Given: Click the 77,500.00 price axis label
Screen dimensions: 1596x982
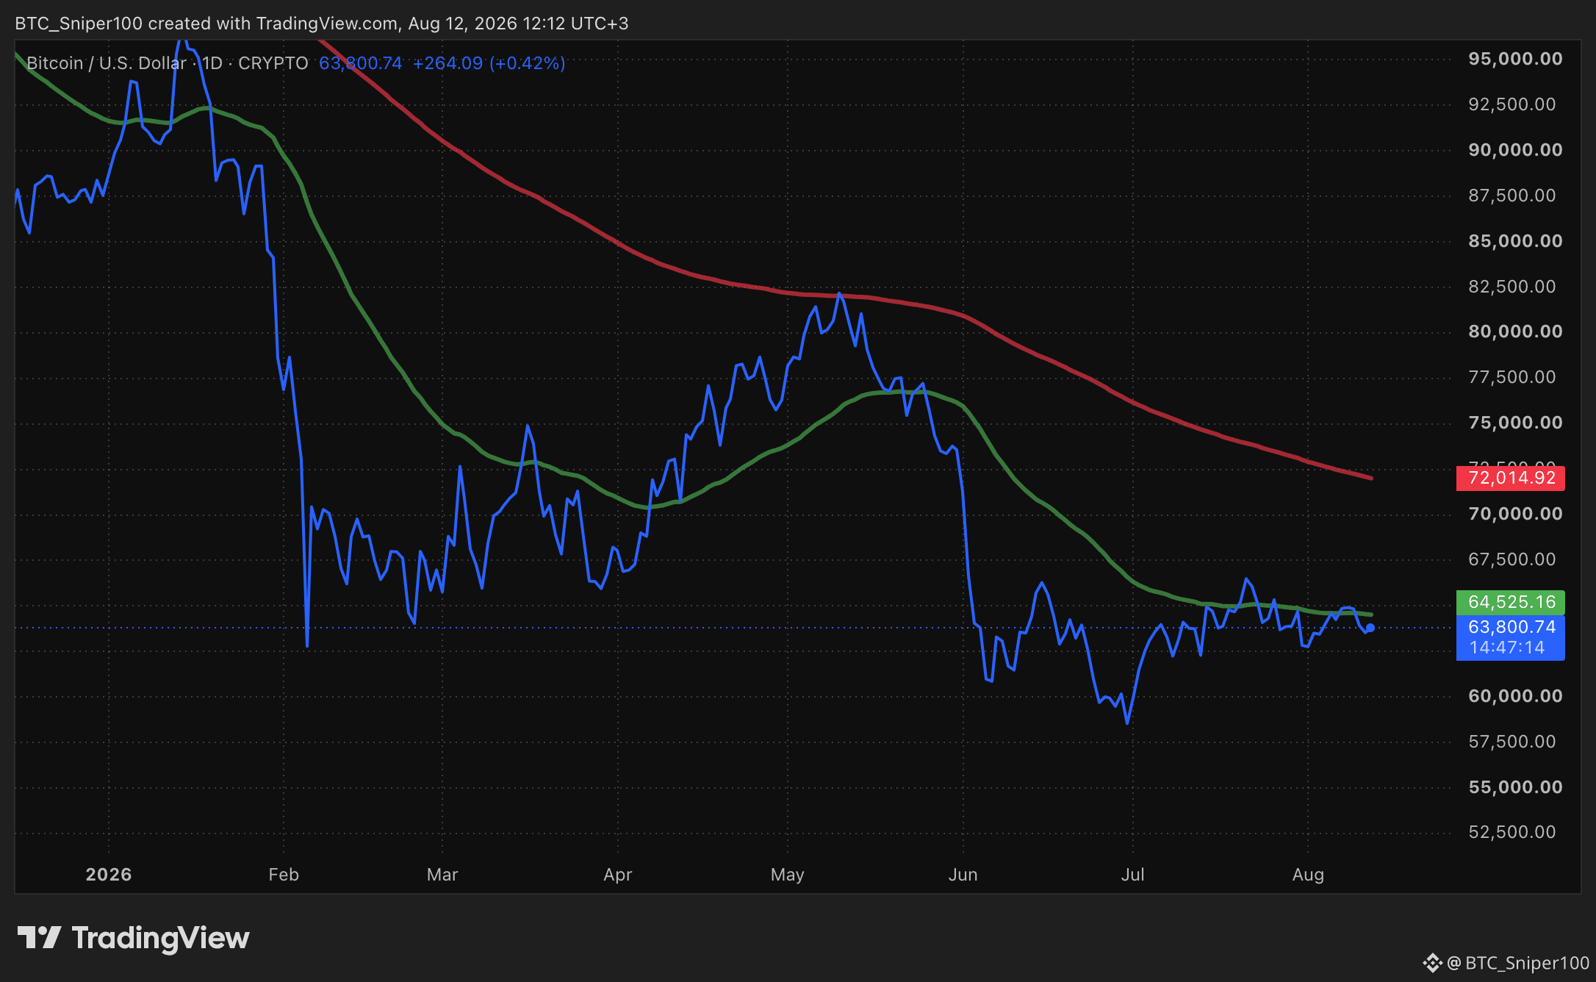Looking at the screenshot, I should pyautogui.click(x=1512, y=377).
